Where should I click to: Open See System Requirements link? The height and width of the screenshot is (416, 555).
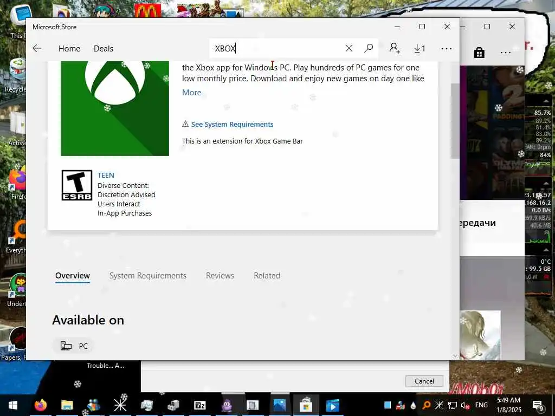click(x=232, y=124)
